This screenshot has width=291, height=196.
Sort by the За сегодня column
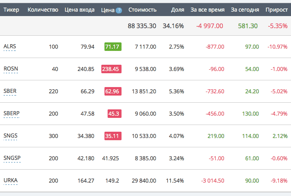coord(245,10)
